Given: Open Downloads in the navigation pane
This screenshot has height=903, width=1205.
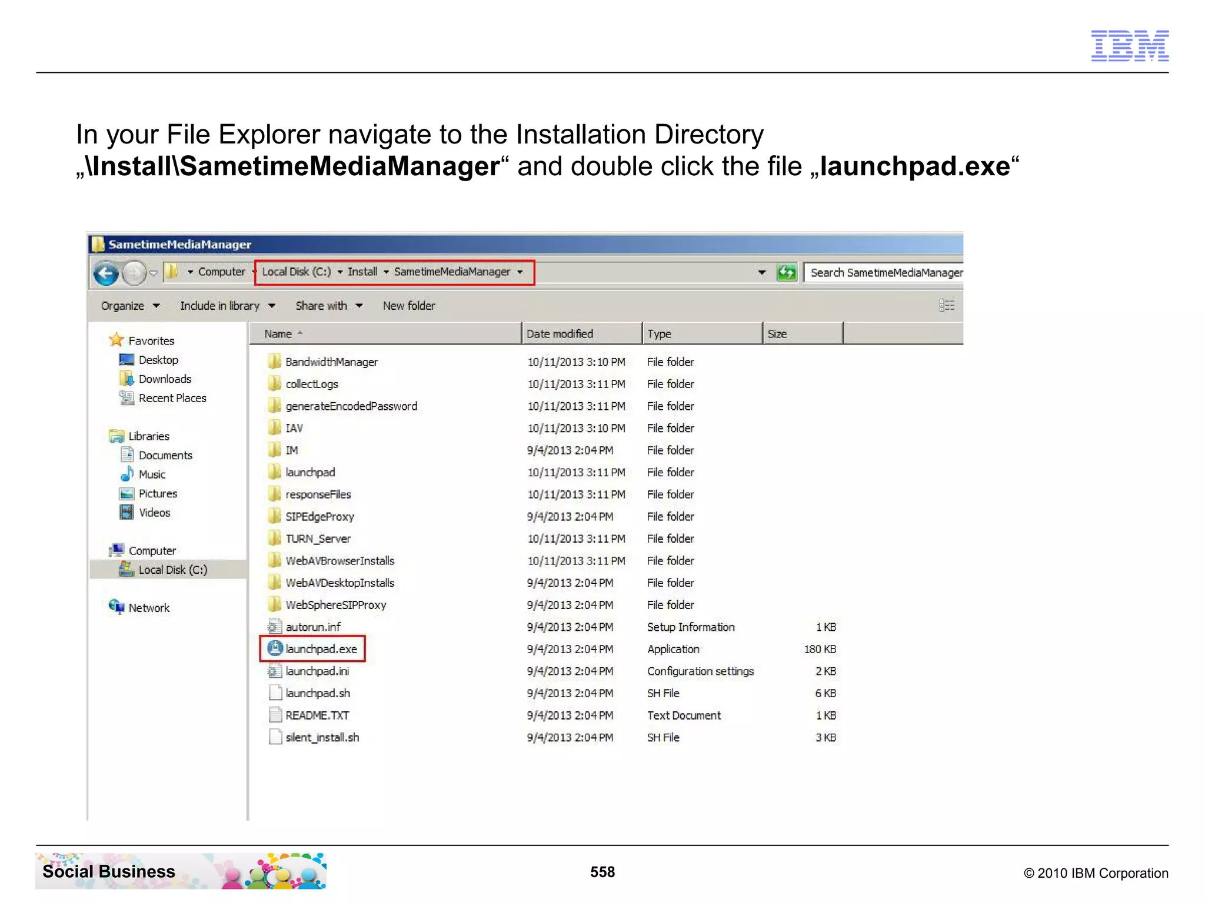Looking at the screenshot, I should 155,379.
